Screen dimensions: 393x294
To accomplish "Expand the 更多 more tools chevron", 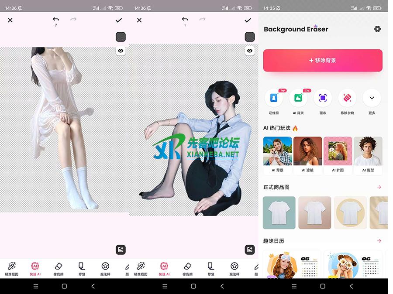I will click(x=372, y=98).
